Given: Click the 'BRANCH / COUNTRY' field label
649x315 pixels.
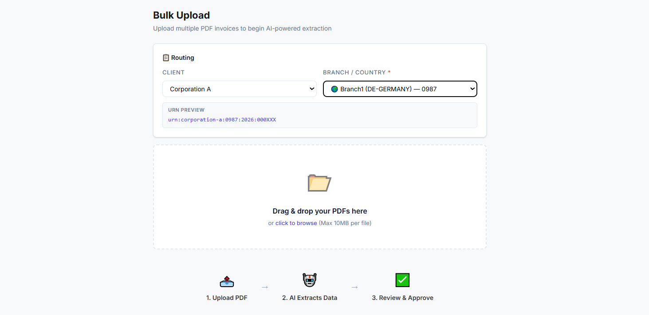Looking at the screenshot, I should click(357, 73).
